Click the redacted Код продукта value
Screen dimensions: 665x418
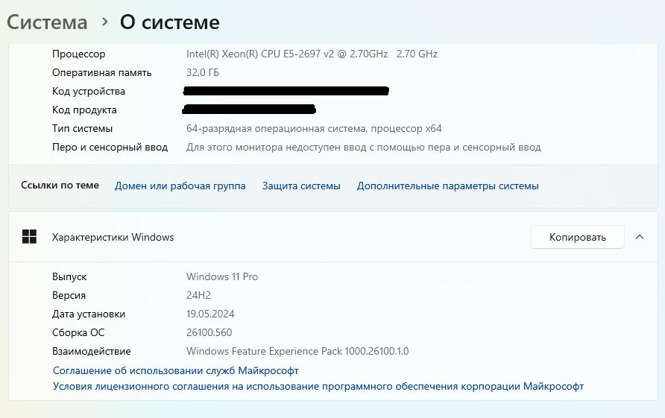click(x=249, y=110)
